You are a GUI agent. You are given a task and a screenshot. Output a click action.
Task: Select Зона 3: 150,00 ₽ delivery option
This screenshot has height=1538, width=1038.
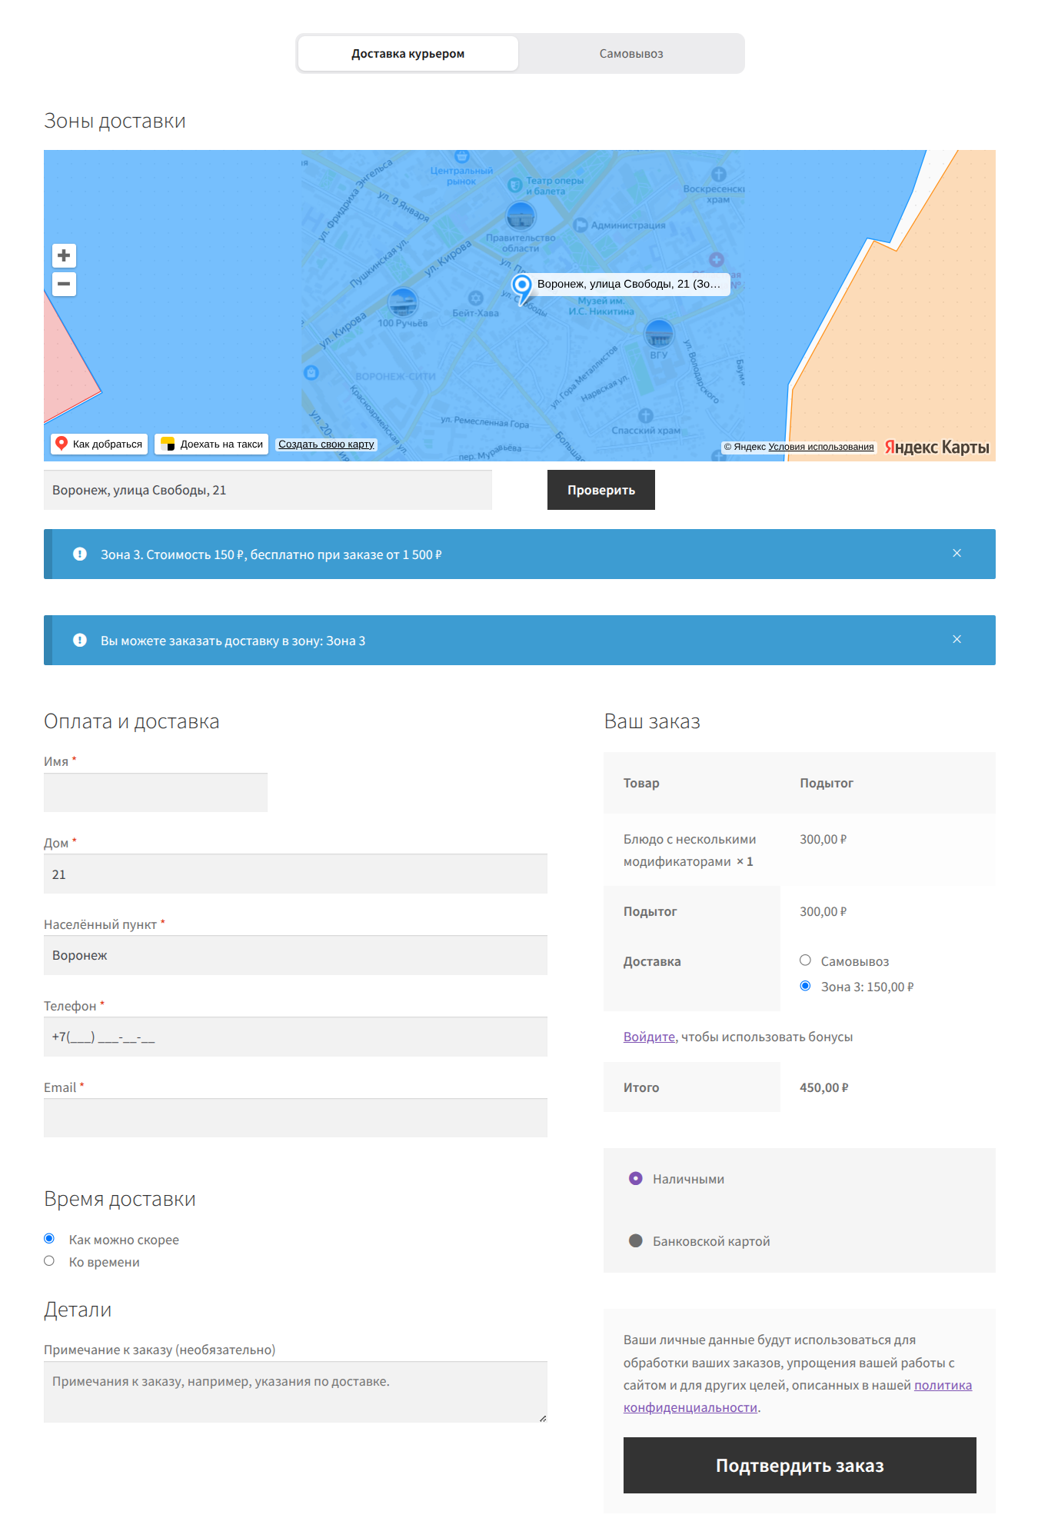(805, 986)
